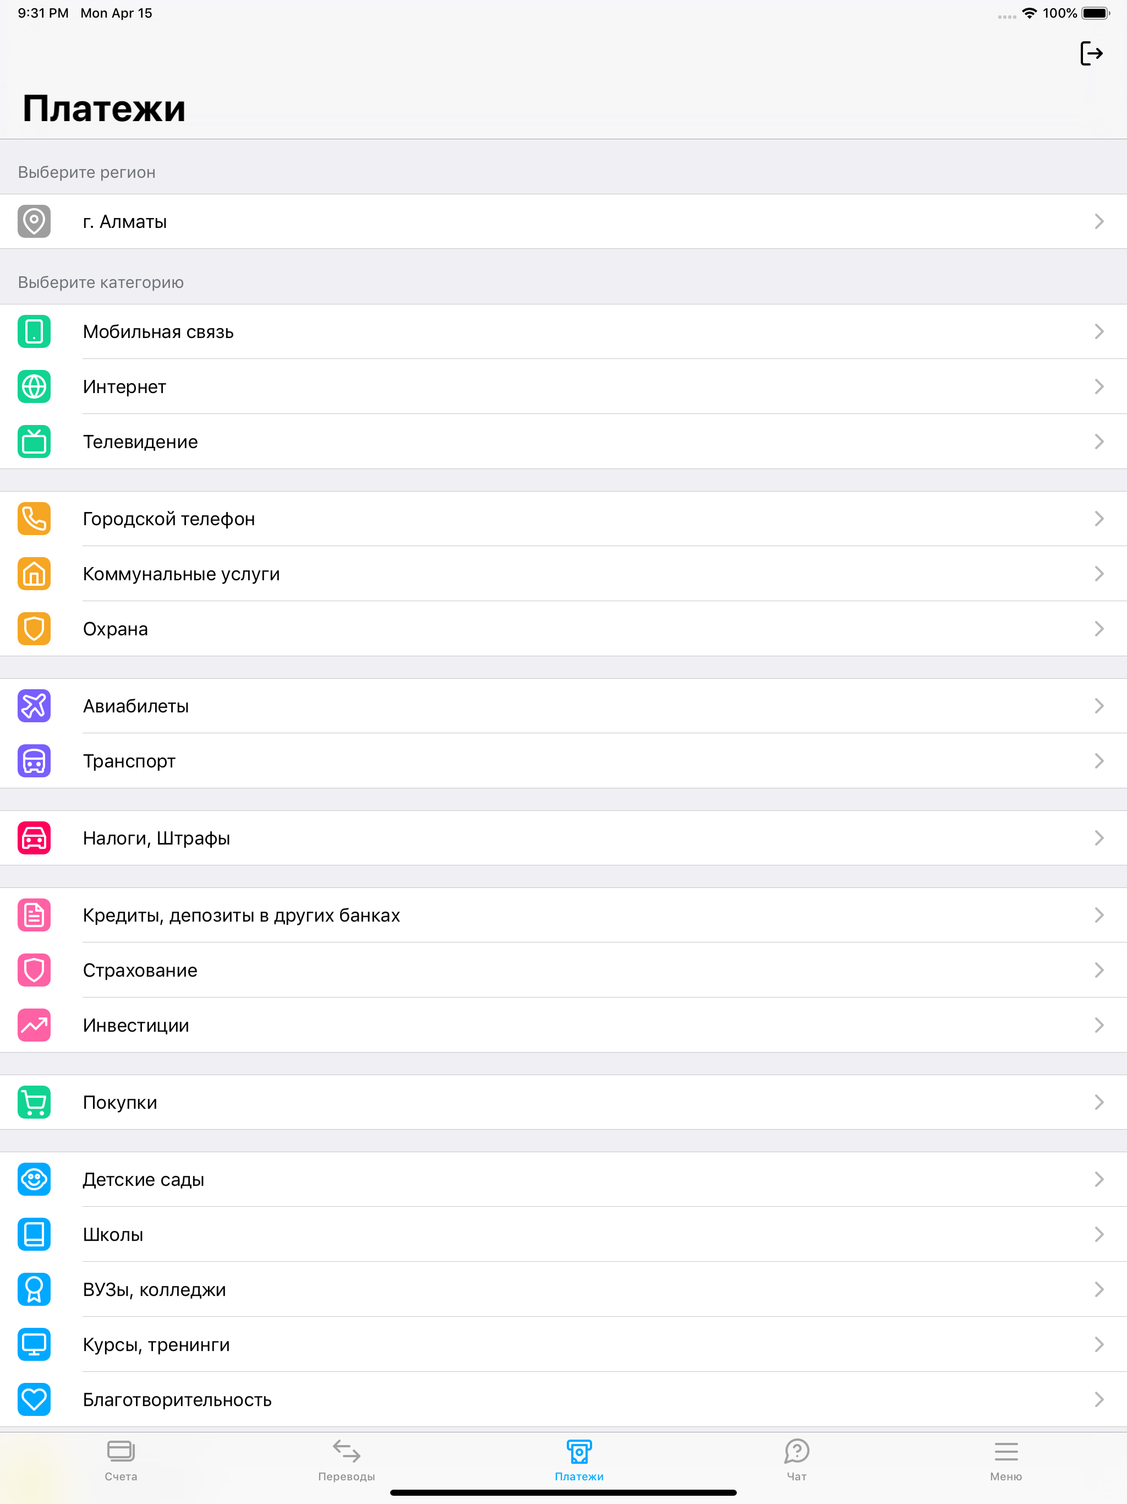Tap the green phone icon for Мобильная связь
This screenshot has height=1504, width=1127.
click(x=34, y=332)
